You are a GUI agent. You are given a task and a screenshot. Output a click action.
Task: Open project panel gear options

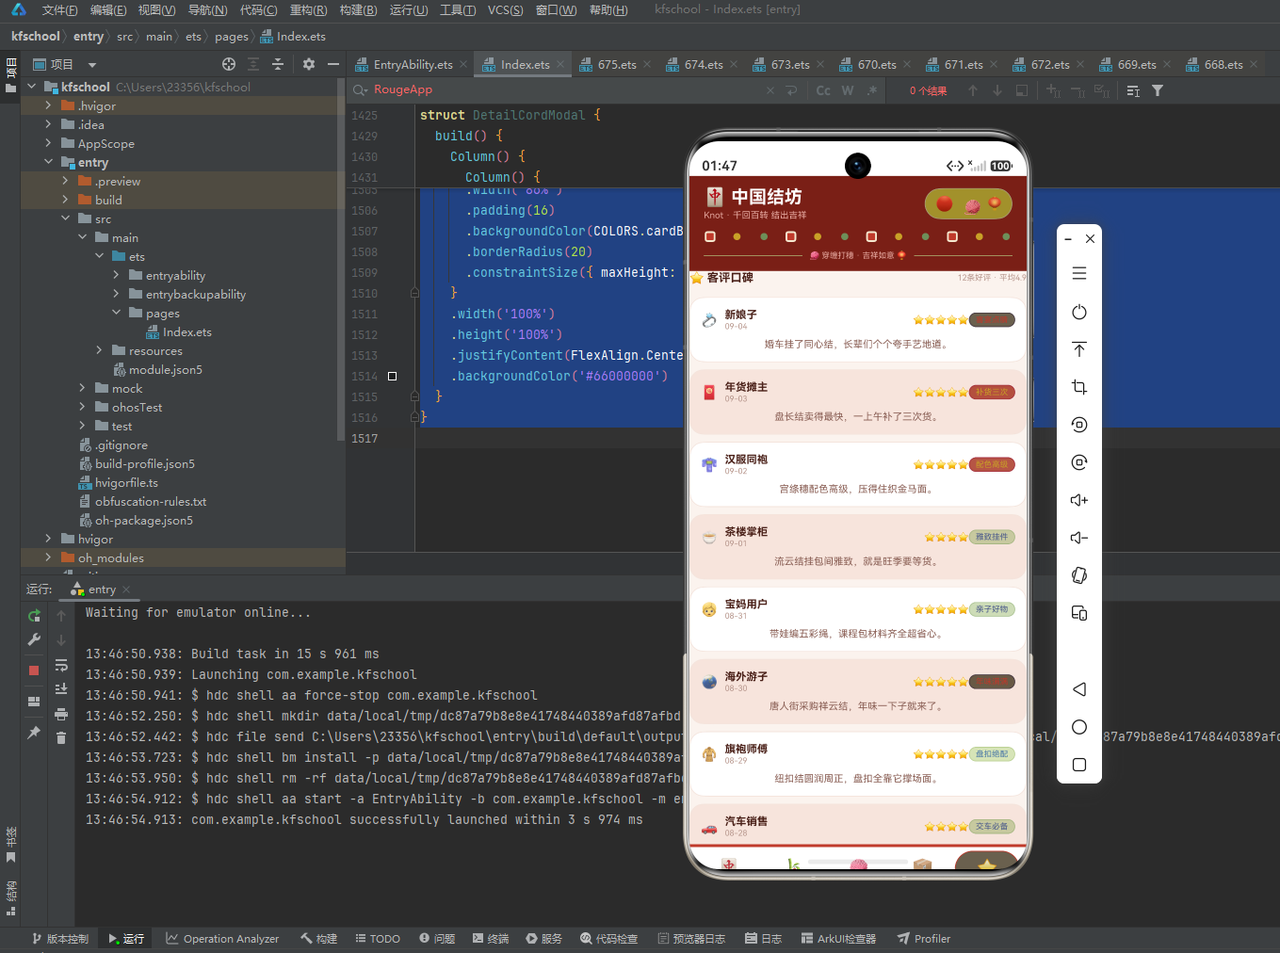click(309, 64)
